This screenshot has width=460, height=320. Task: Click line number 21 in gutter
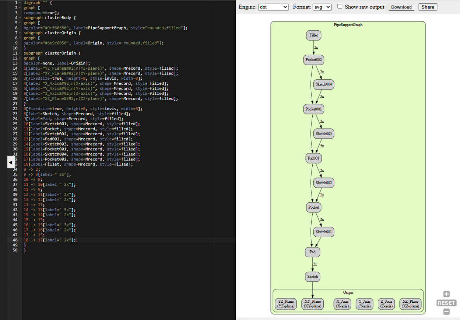tap(15, 104)
